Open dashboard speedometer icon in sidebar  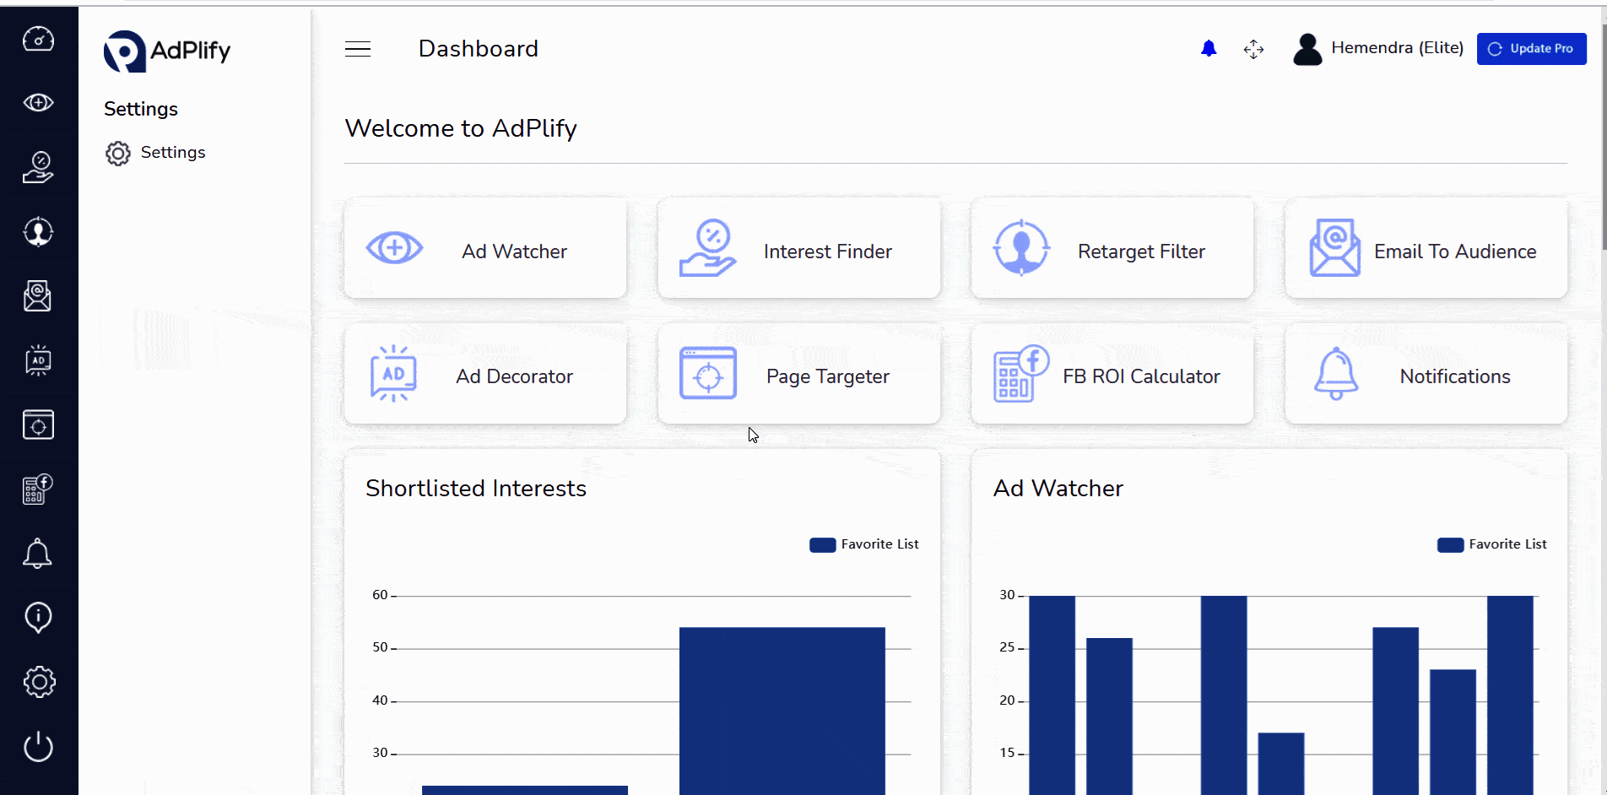[x=38, y=39]
